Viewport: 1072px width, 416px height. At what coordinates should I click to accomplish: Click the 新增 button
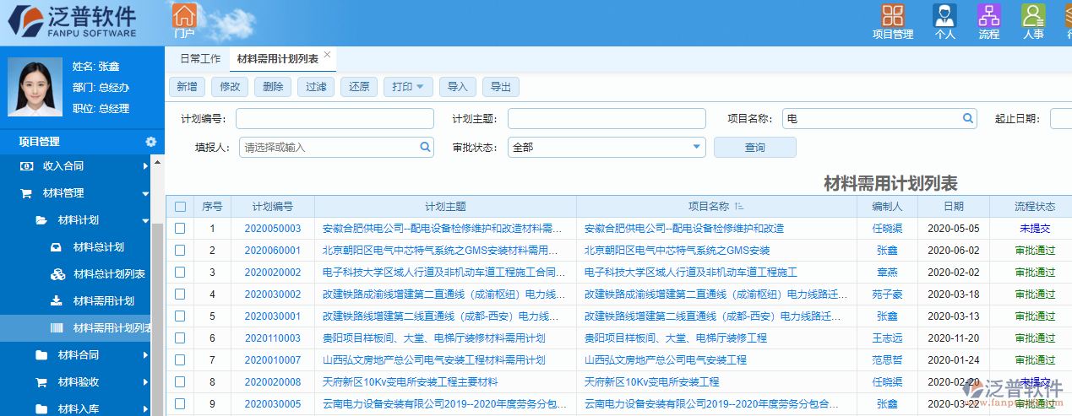click(x=188, y=87)
